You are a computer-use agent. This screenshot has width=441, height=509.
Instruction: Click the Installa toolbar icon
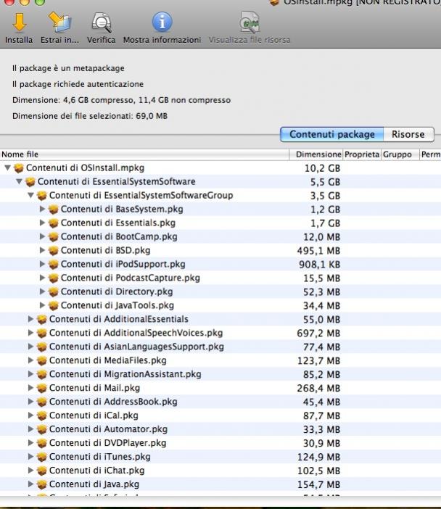19,22
